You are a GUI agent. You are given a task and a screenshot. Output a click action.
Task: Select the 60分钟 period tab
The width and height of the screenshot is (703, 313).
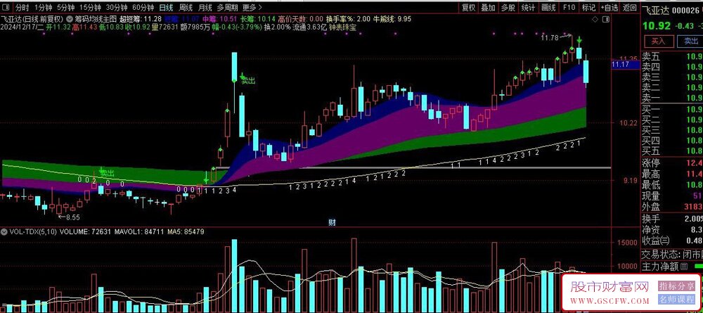(x=143, y=8)
